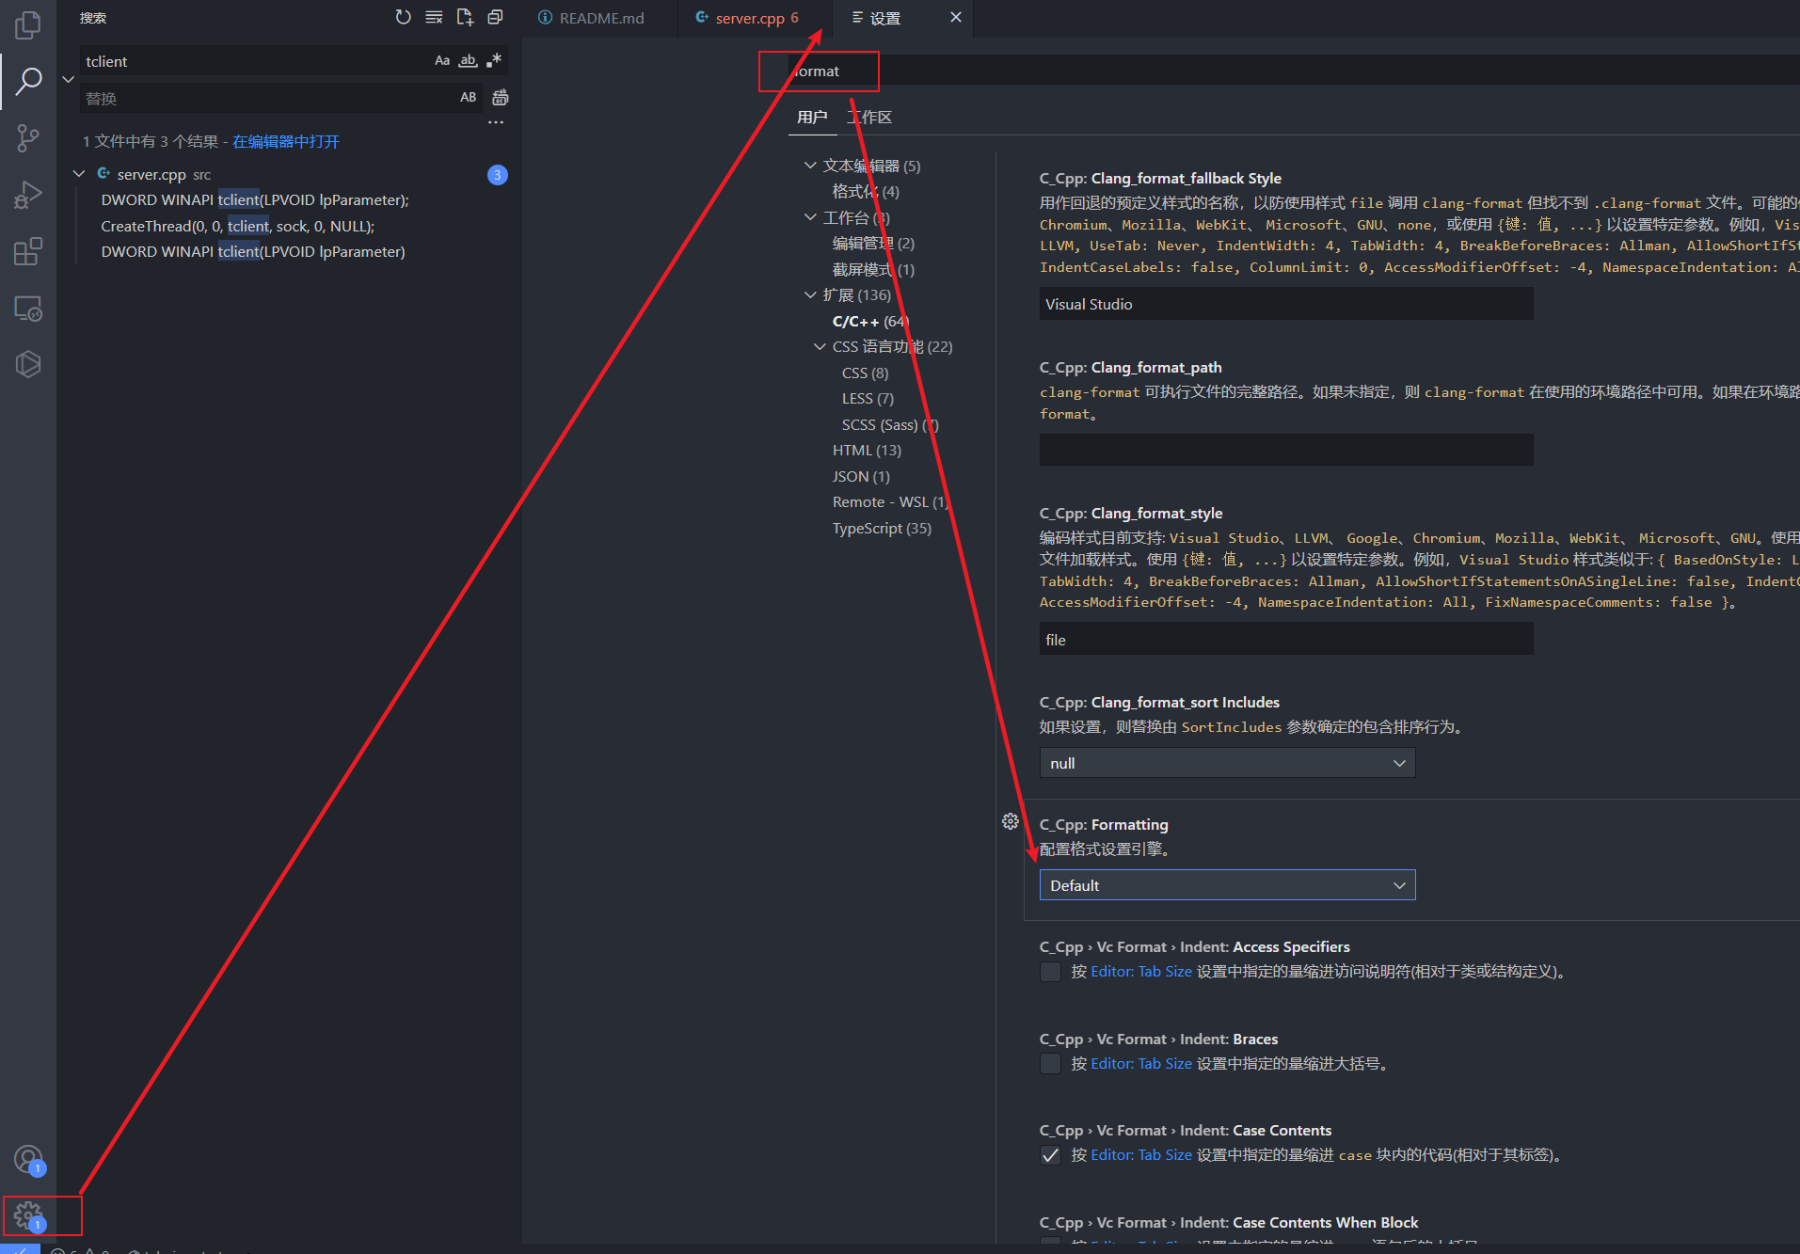The height and width of the screenshot is (1254, 1800).
Task: Click the 在编辑器中打开 link
Action: [x=285, y=140]
